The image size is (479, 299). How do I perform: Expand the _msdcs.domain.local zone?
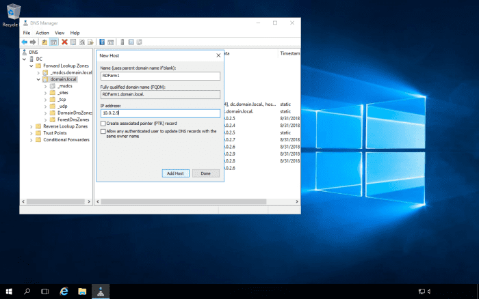click(x=38, y=73)
